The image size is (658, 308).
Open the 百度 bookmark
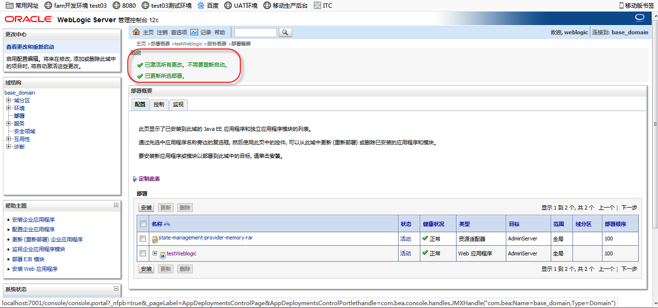point(208,6)
